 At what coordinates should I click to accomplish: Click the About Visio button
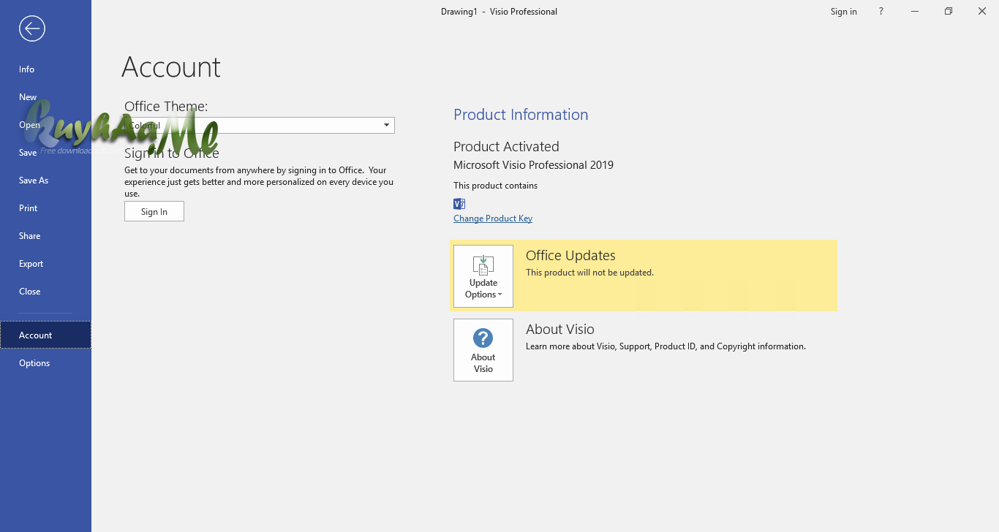click(x=483, y=350)
